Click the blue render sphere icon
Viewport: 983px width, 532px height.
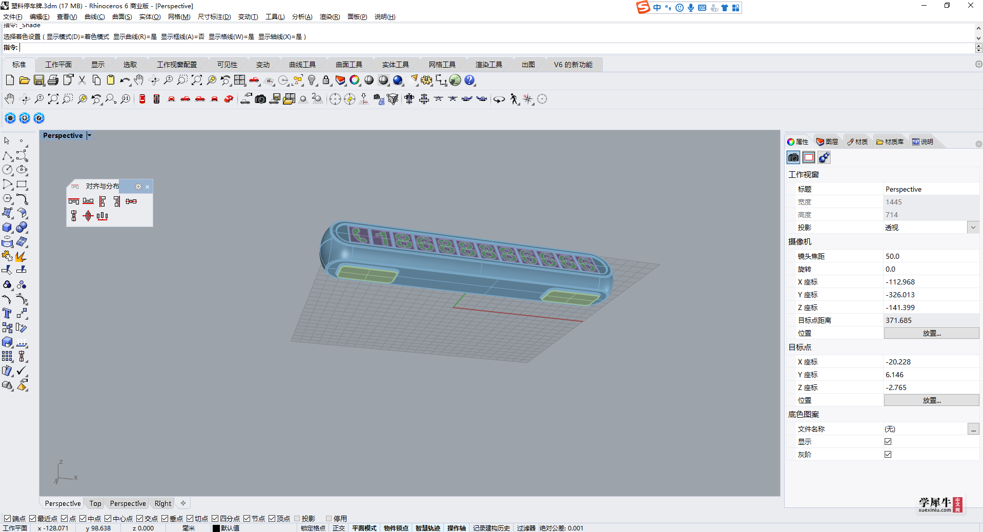(x=398, y=80)
